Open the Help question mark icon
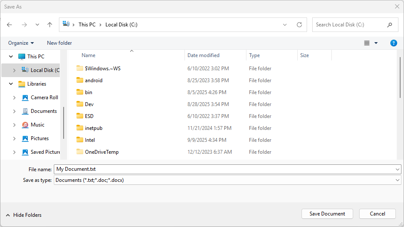Image resolution: width=404 pixels, height=227 pixels. click(394, 43)
